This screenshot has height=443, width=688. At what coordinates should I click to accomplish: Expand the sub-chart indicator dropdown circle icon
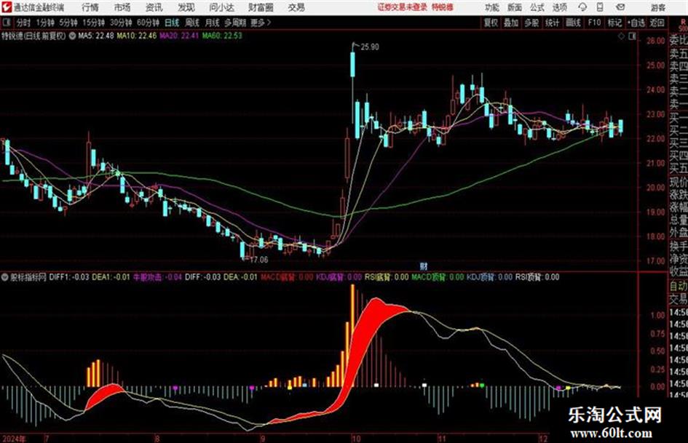(5, 277)
